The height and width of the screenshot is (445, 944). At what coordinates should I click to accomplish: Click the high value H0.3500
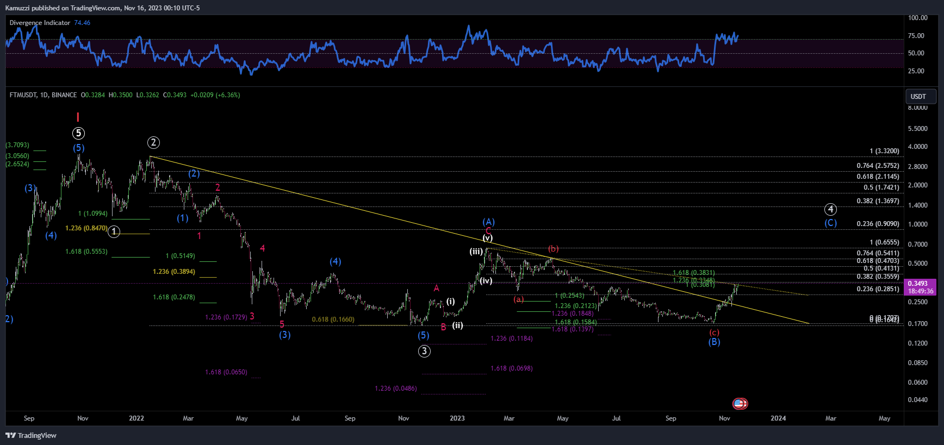click(121, 95)
